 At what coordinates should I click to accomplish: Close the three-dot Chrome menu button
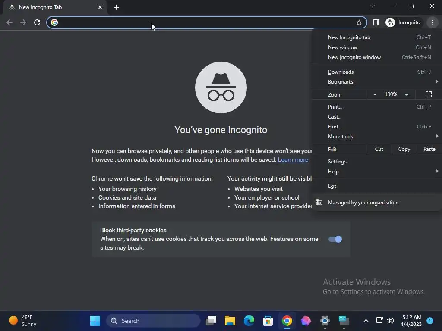point(433,22)
